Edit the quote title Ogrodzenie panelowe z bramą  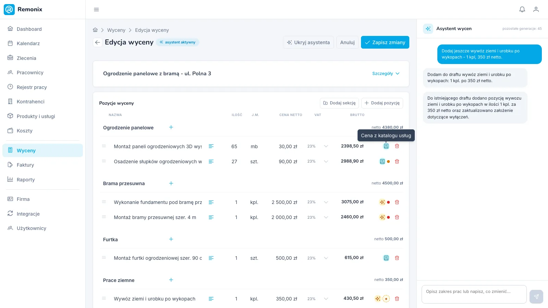(x=157, y=74)
